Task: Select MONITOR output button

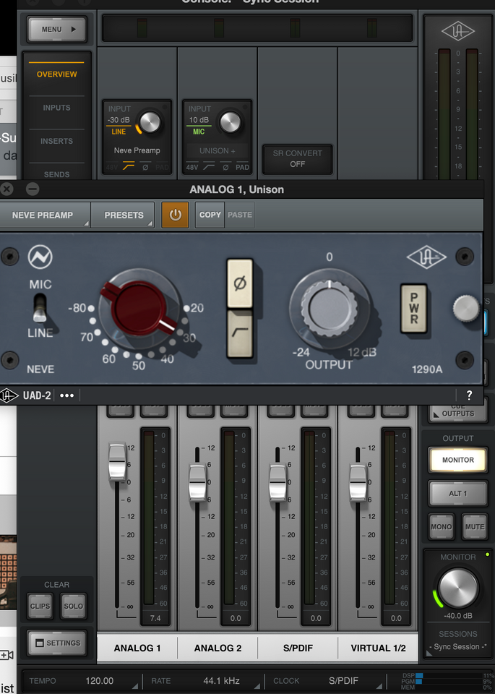Action: tap(458, 460)
